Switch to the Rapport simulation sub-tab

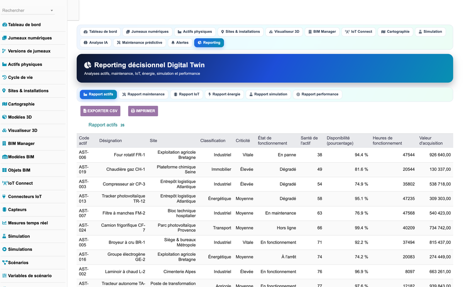pyautogui.click(x=268, y=94)
